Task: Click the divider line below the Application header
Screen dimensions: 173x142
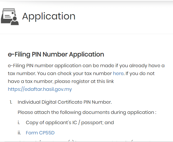Action: coord(87,34)
